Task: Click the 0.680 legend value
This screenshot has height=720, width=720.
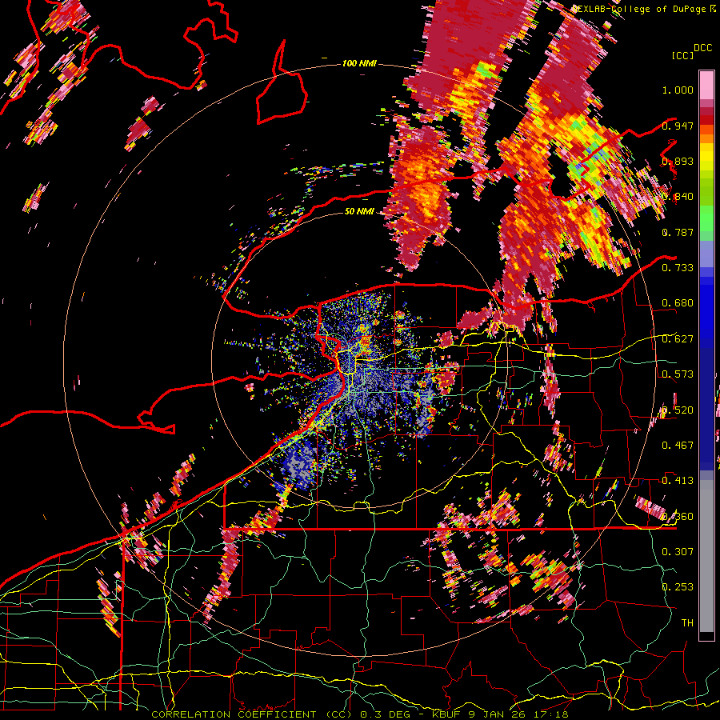Action: click(678, 303)
